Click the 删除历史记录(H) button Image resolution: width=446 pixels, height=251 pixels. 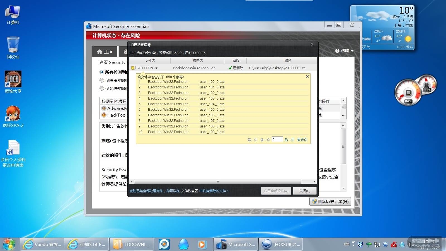pos(330,201)
